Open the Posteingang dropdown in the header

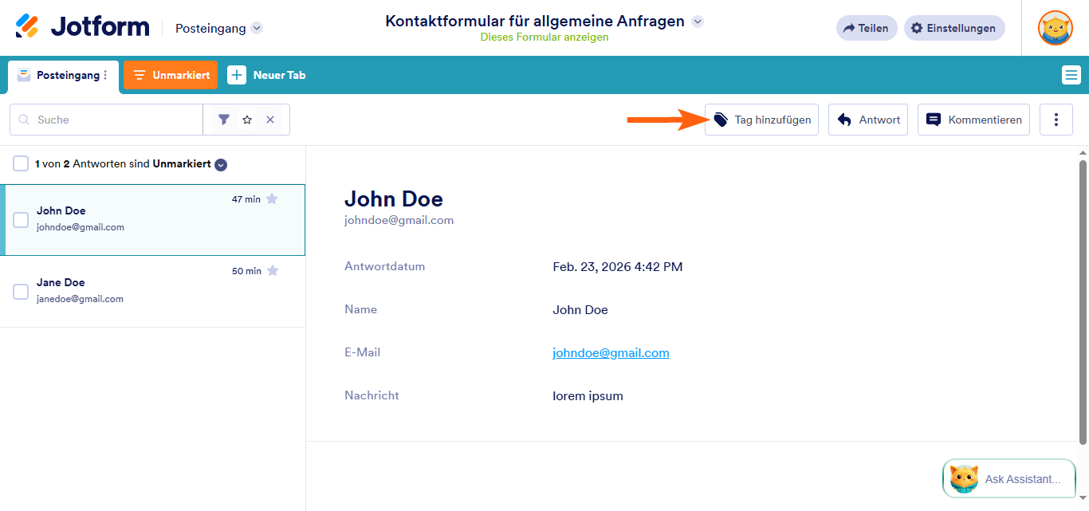pos(256,27)
